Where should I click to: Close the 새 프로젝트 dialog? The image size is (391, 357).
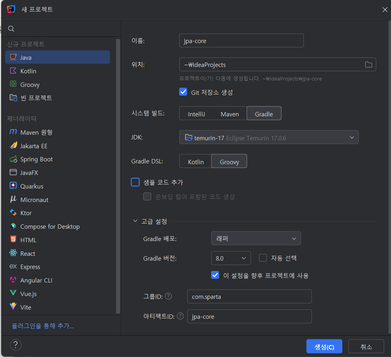point(385,10)
